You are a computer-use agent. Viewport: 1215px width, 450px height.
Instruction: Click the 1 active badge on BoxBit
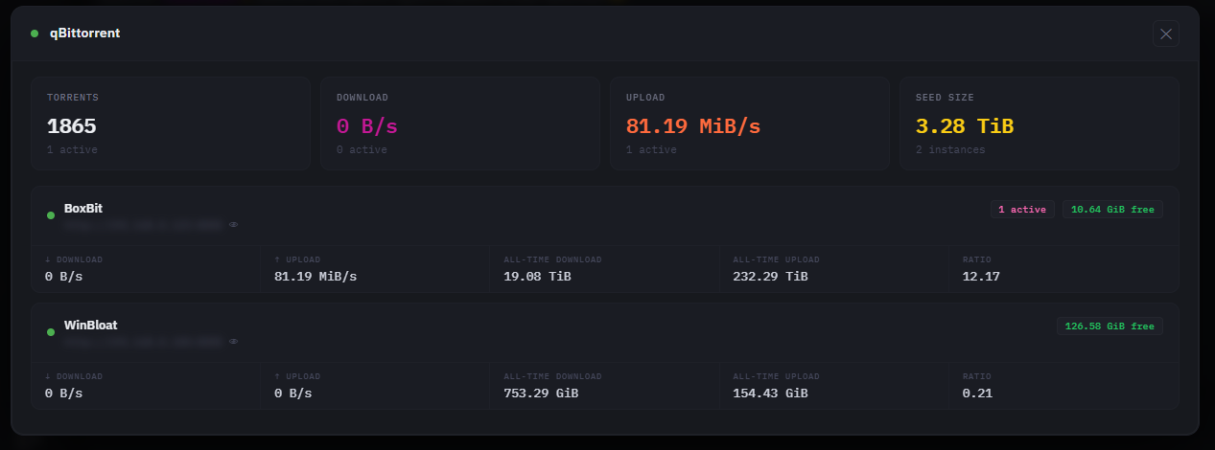1022,210
